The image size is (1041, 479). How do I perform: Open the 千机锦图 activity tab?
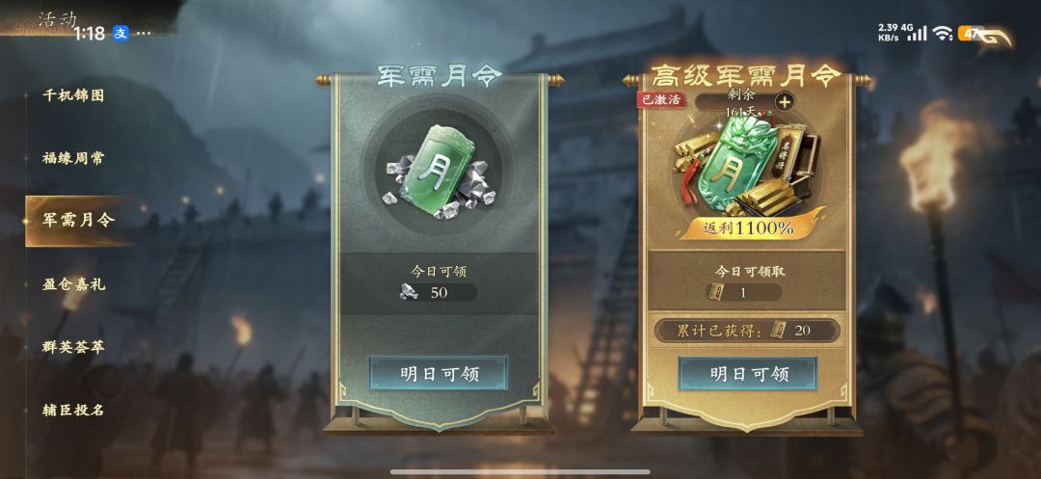pyautogui.click(x=73, y=95)
